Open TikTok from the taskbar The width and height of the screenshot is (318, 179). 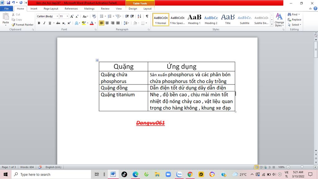(x=124, y=174)
